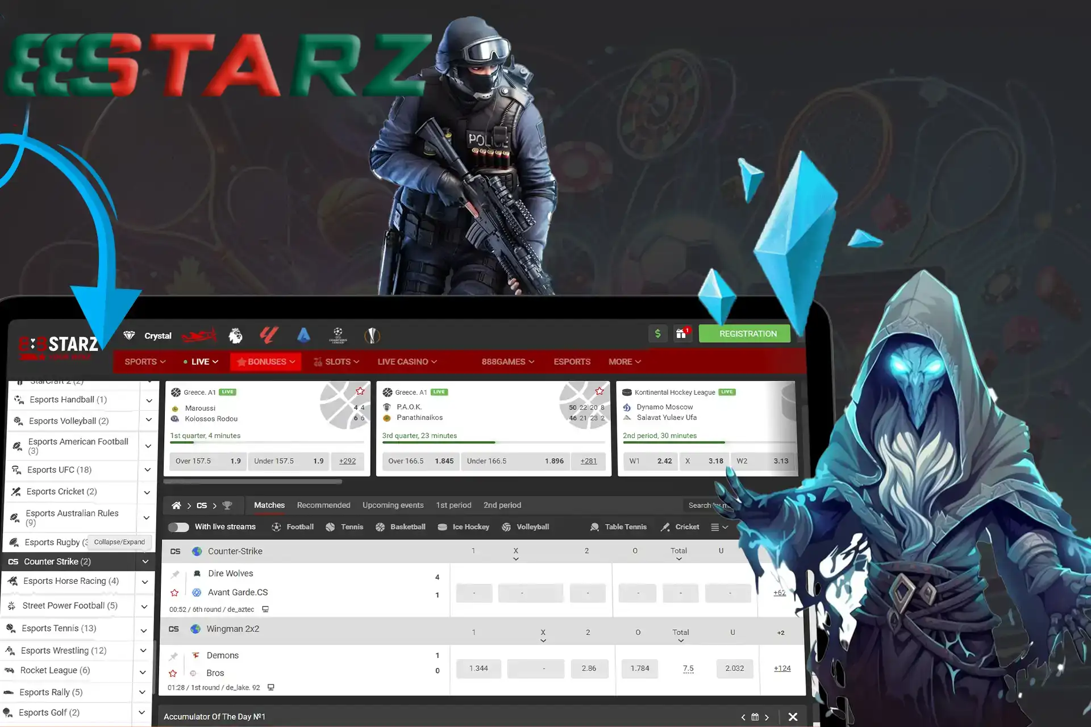
Task: Open the LIVE CASINO menu
Action: point(407,361)
